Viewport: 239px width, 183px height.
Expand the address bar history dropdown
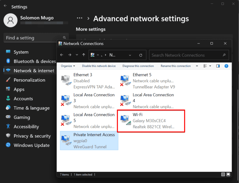pos(130,55)
